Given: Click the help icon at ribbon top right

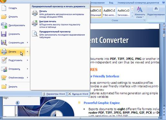Looking at the screenshot, I should [x=164, y=2].
